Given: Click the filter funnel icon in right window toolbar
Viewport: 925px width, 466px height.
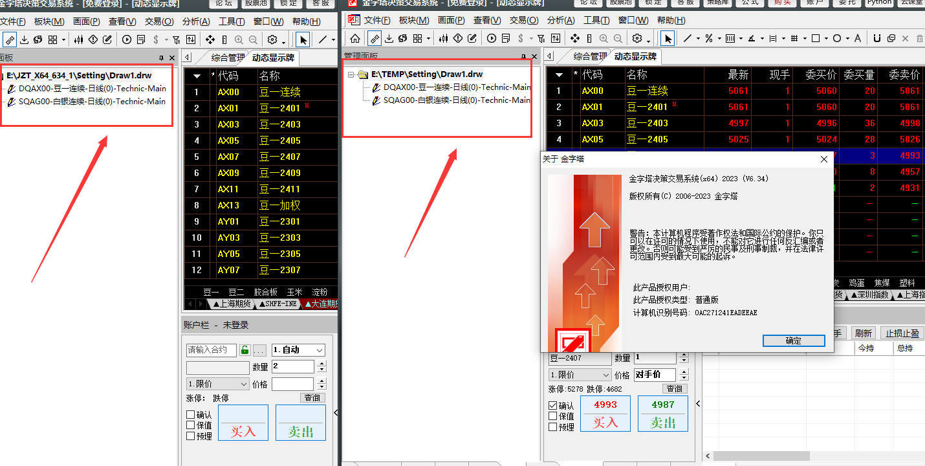Looking at the screenshot, I should coord(541,39).
